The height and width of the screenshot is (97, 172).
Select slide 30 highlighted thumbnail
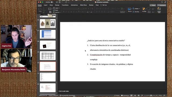(x=48, y=66)
